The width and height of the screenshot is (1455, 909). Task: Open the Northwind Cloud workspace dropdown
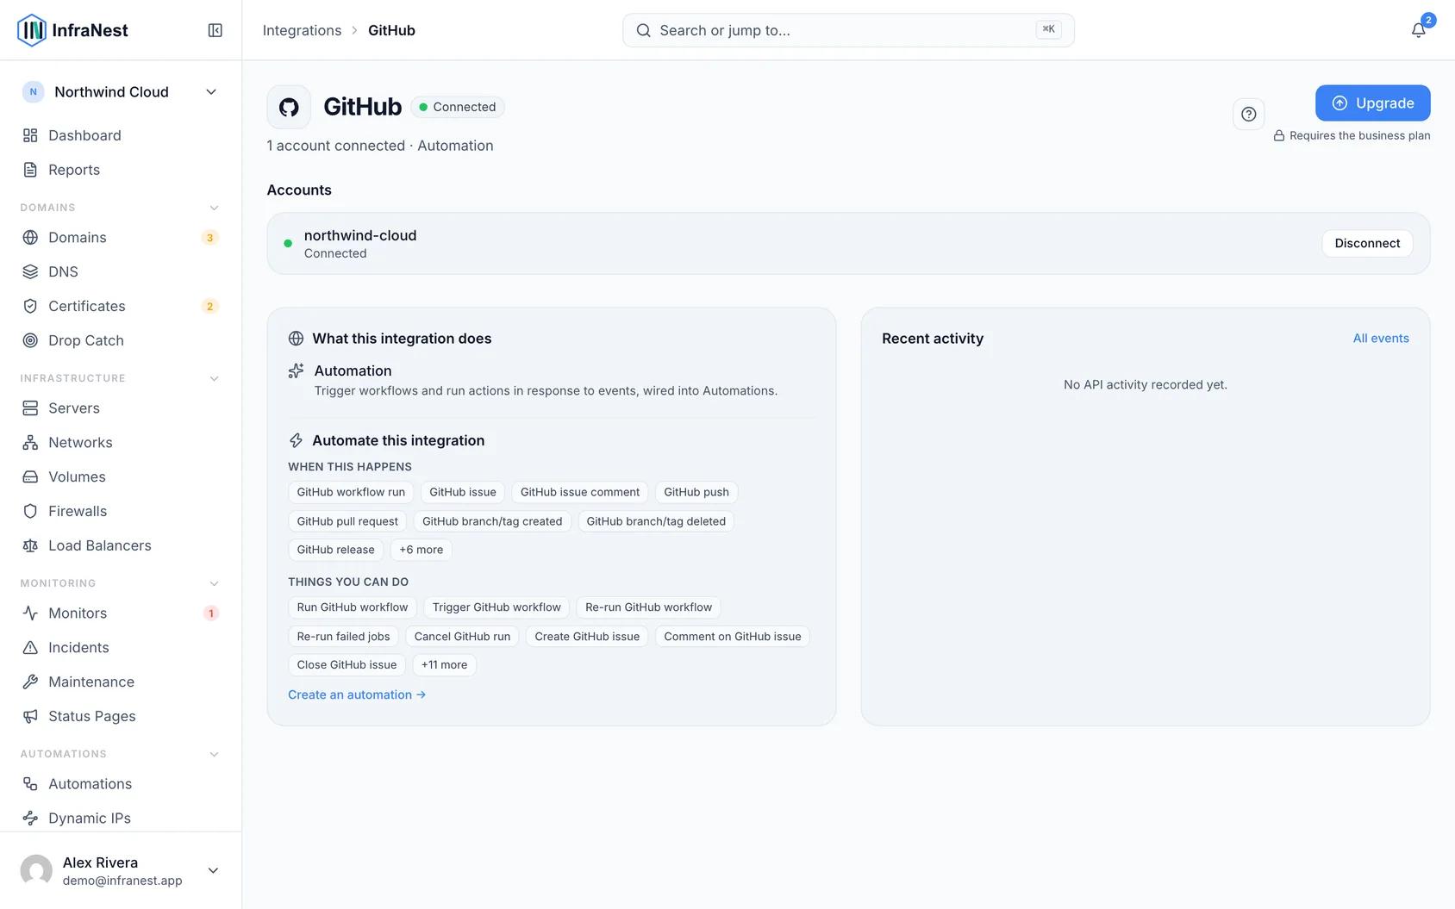(x=121, y=91)
